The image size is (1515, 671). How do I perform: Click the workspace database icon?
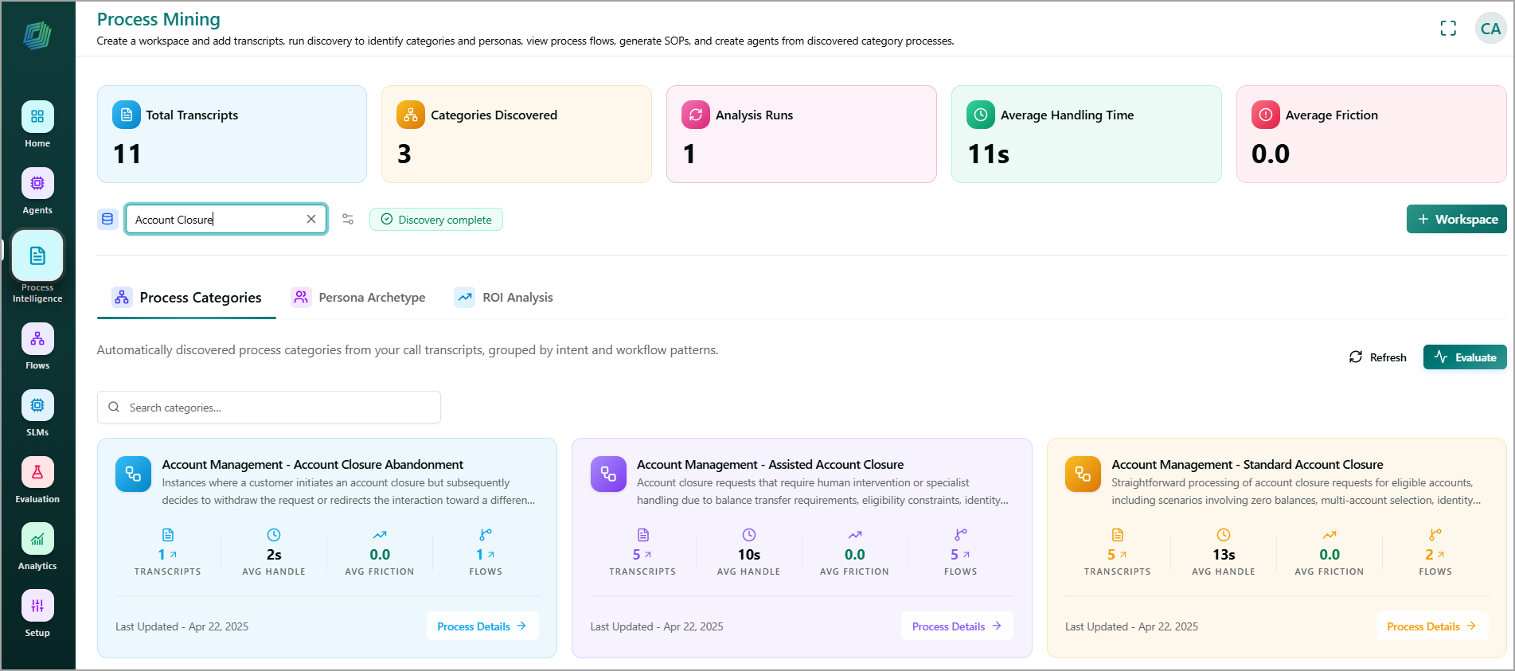click(x=107, y=219)
